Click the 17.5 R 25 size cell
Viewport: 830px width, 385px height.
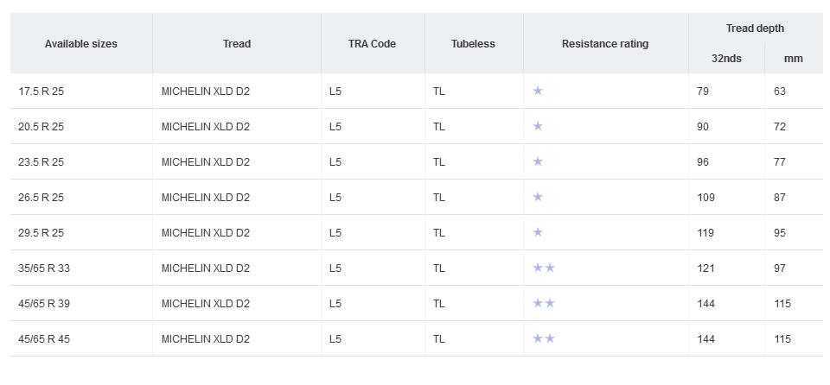(x=41, y=91)
